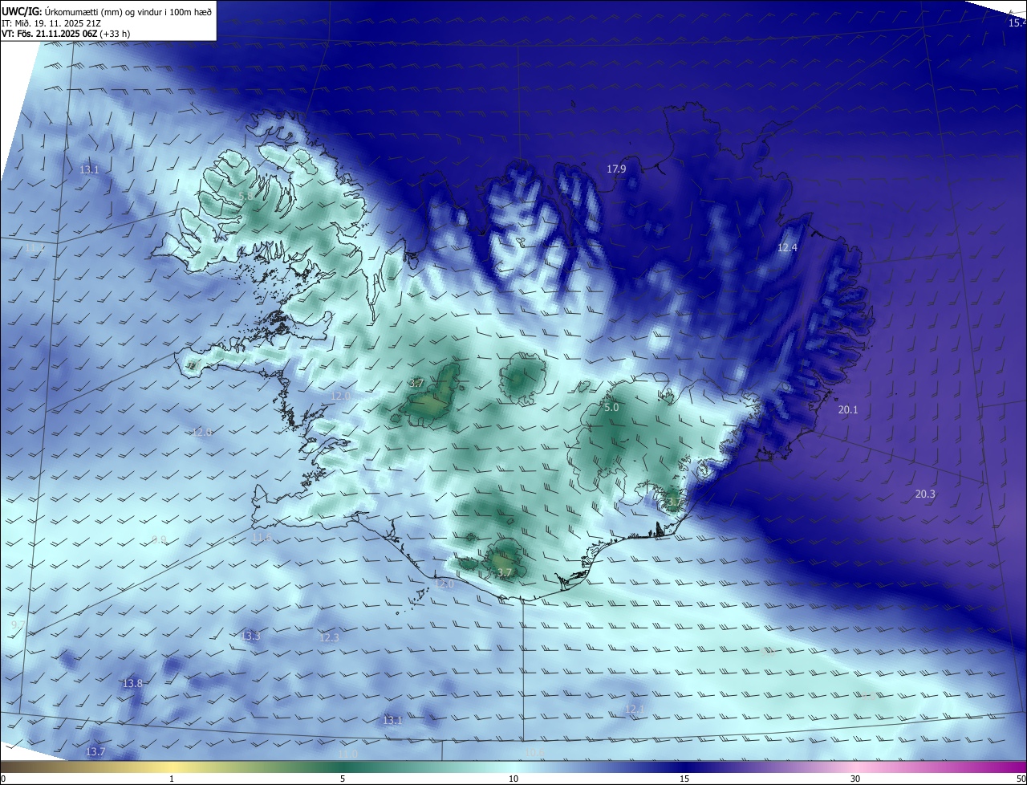The width and height of the screenshot is (1027, 785).
Task: Click the 5.0 value on Vatnajökull glacier
Action: pyautogui.click(x=611, y=408)
